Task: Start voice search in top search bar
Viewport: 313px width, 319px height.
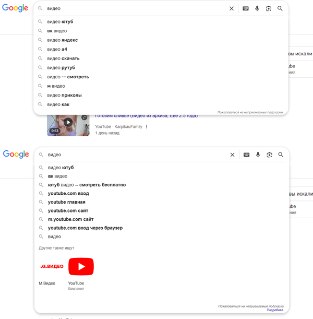Action: coord(257,8)
